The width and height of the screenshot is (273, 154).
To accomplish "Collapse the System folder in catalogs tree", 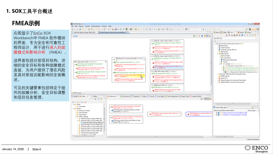I will coord(73,109).
